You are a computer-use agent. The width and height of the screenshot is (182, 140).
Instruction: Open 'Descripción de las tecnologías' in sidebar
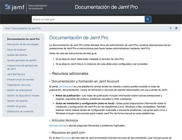[x=23, y=44]
